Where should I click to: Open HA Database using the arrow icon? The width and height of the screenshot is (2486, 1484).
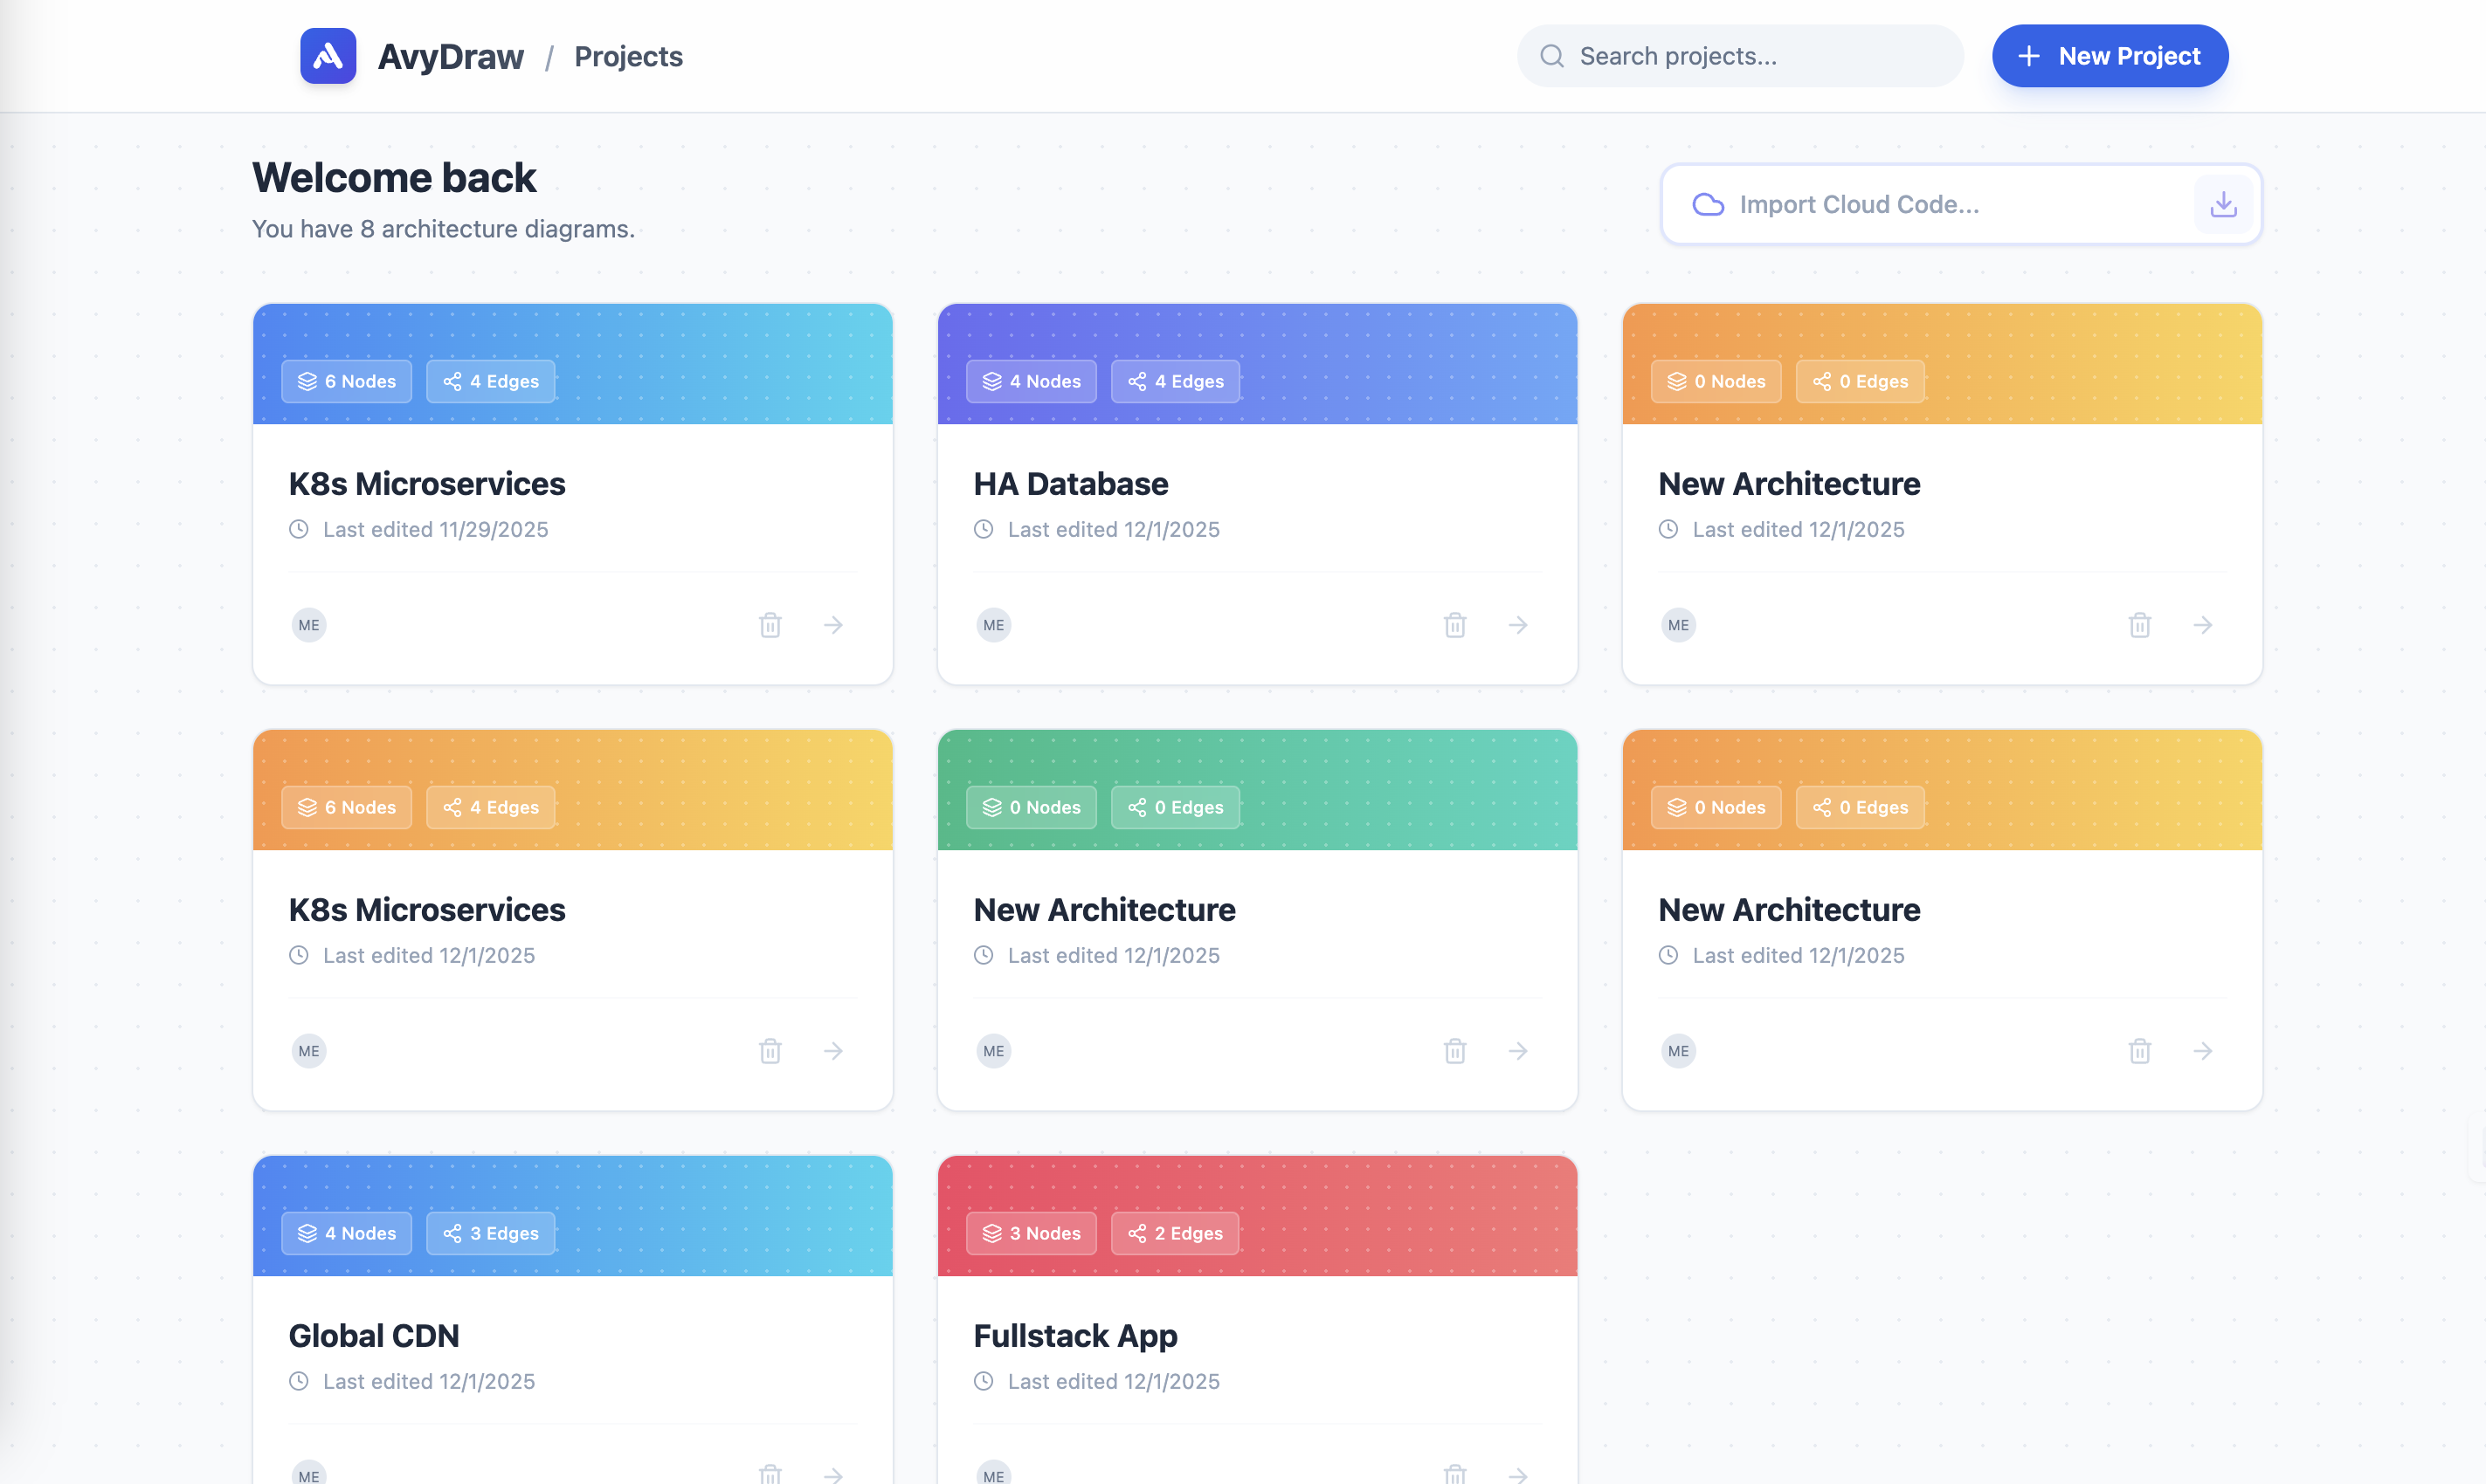pyautogui.click(x=1517, y=624)
